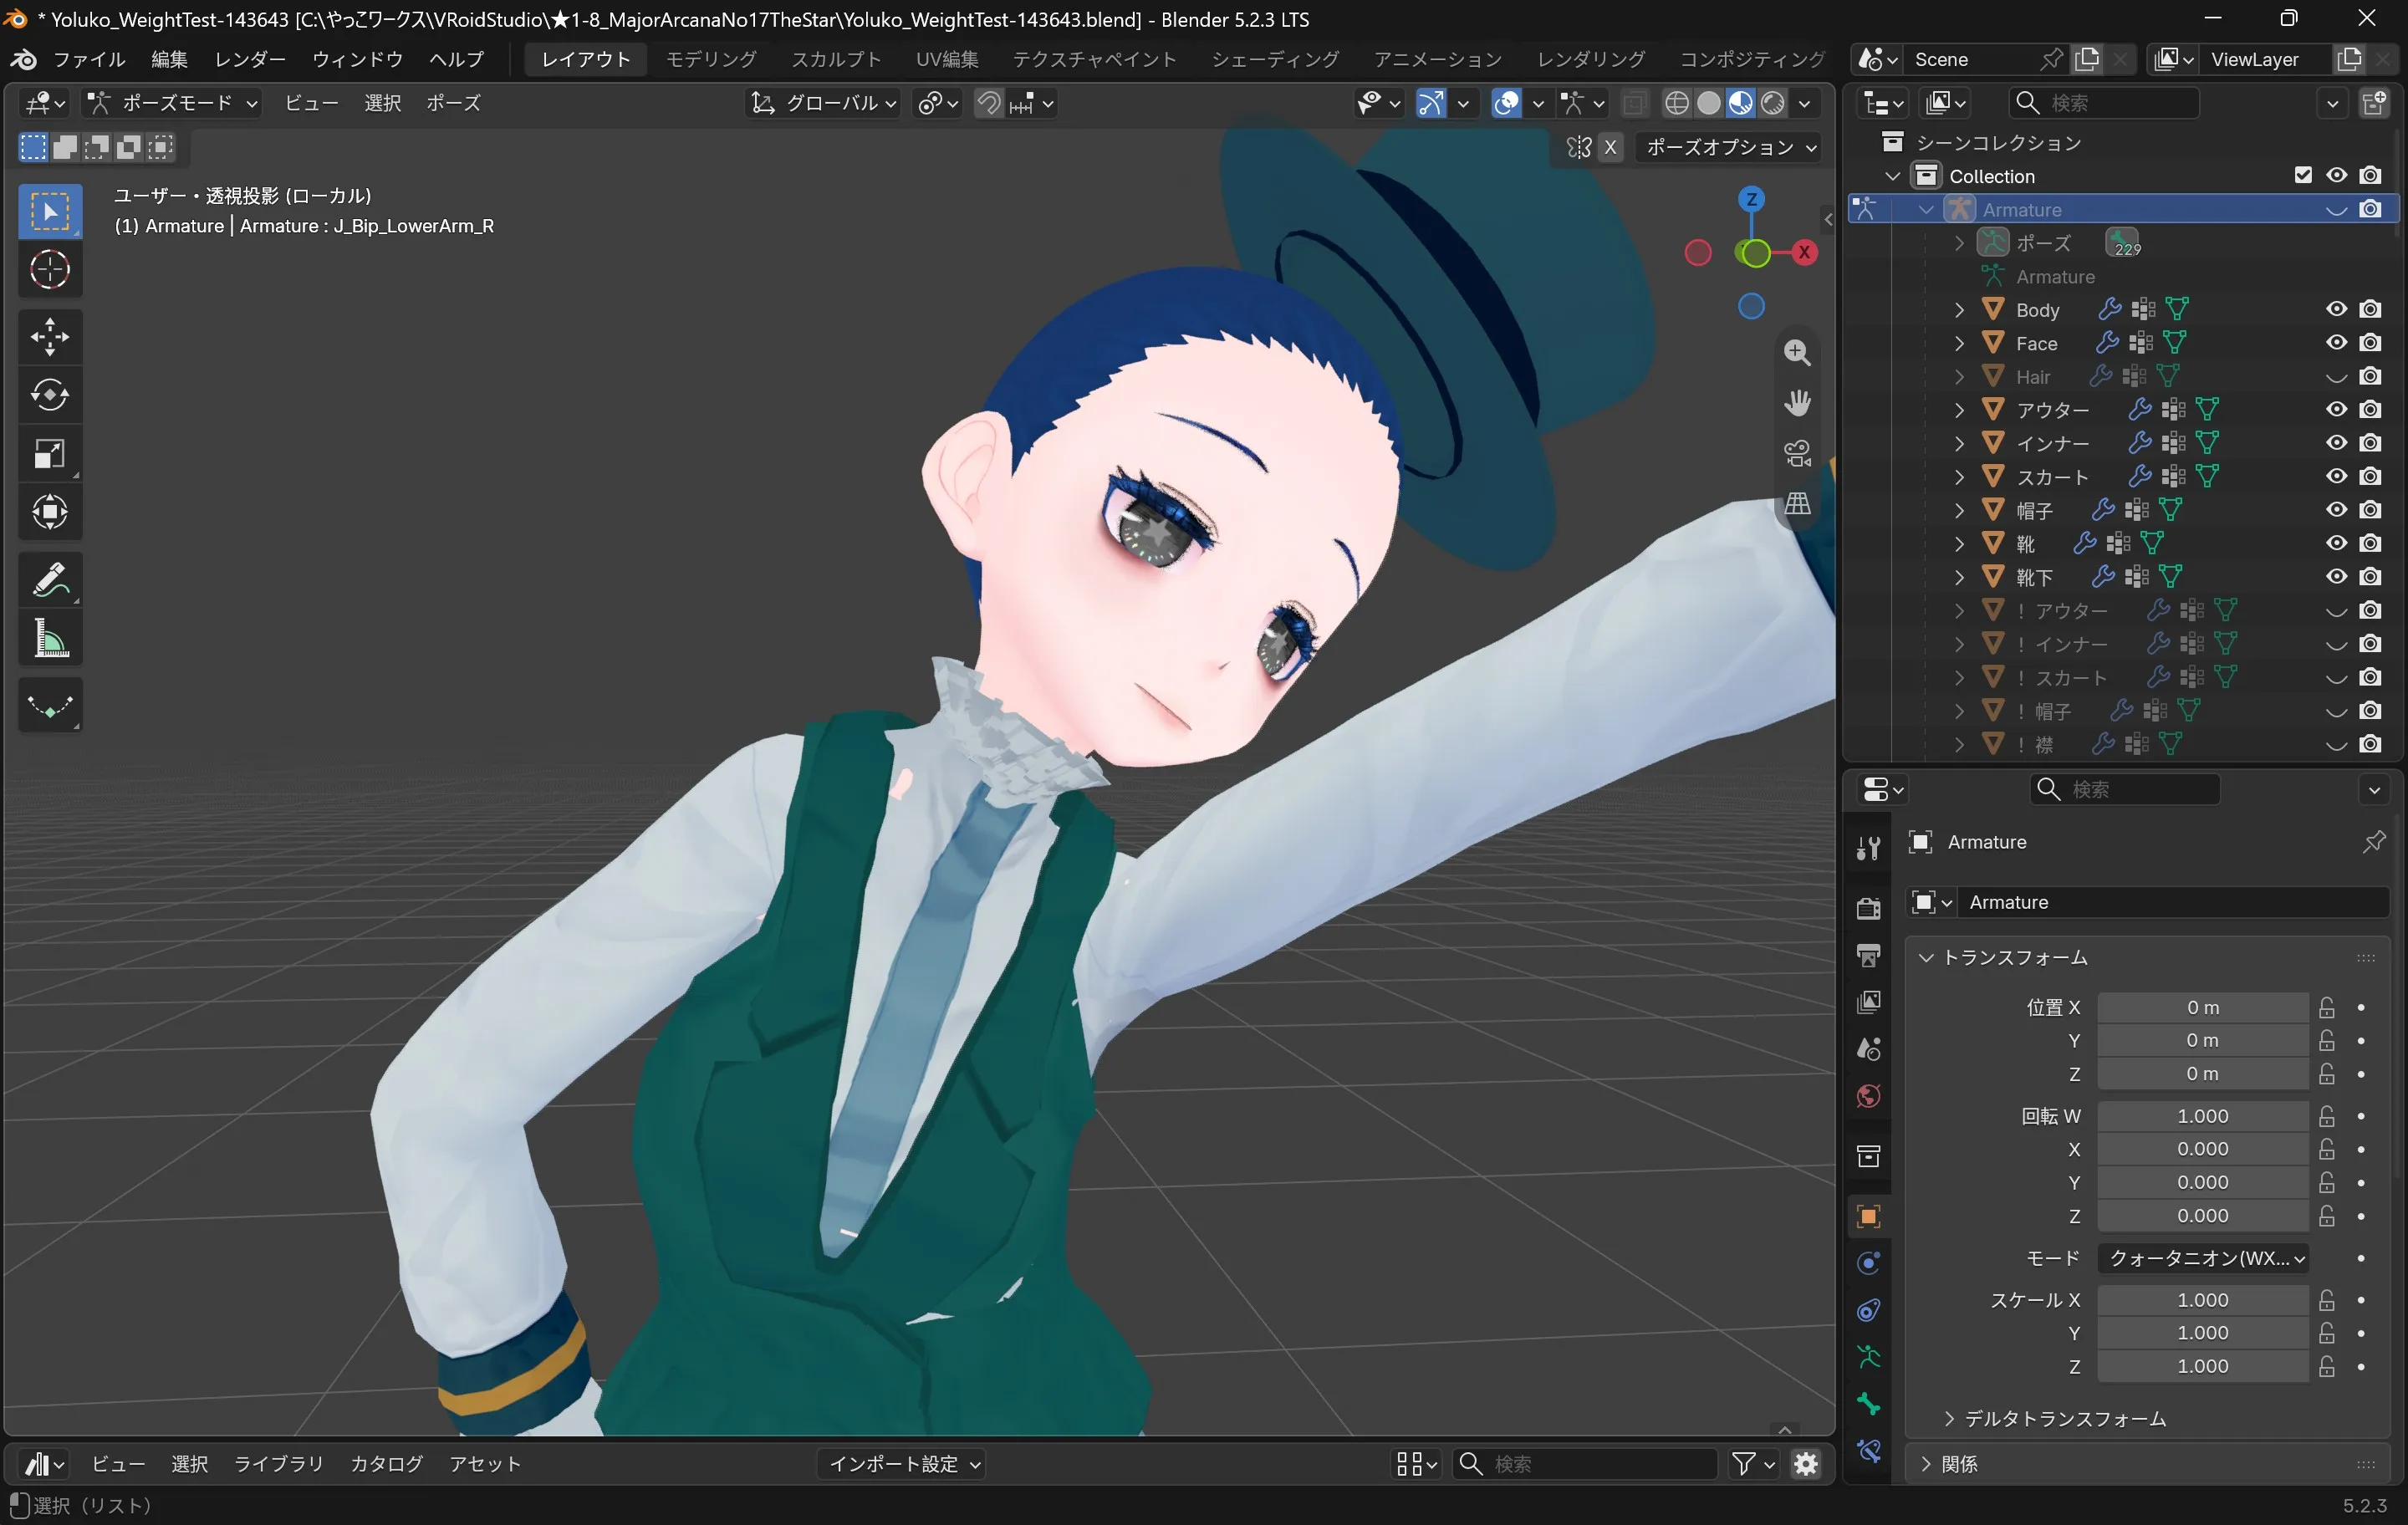
Task: Click the outliner 検索 search field
Action: (x=2104, y=103)
